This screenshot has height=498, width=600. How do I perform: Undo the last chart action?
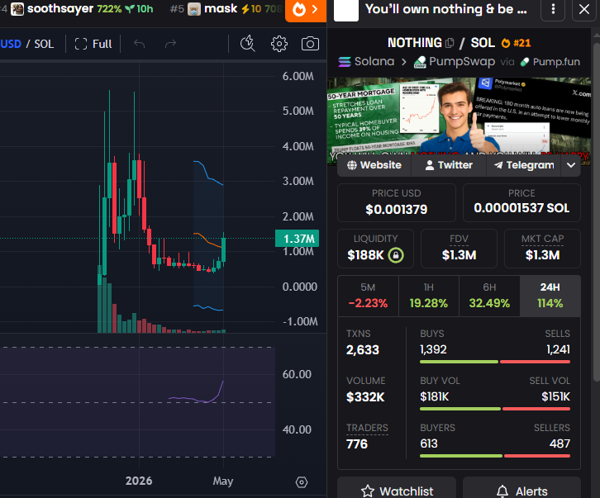pos(140,44)
